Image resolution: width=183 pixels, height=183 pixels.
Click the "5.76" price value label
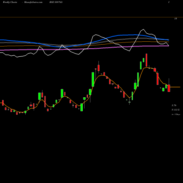(x=174, y=105)
